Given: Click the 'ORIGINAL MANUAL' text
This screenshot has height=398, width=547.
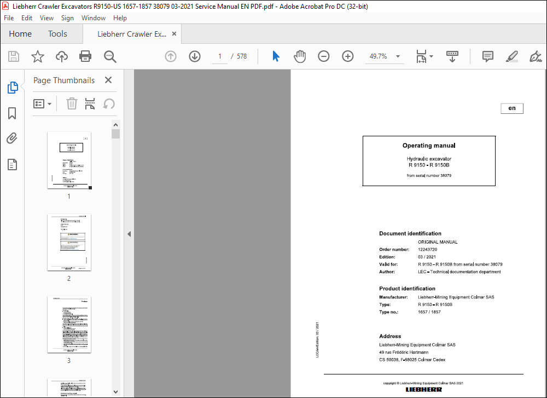Looking at the screenshot, I should [x=438, y=242].
